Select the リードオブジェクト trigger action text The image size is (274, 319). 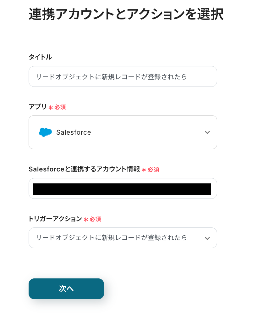pos(111,238)
